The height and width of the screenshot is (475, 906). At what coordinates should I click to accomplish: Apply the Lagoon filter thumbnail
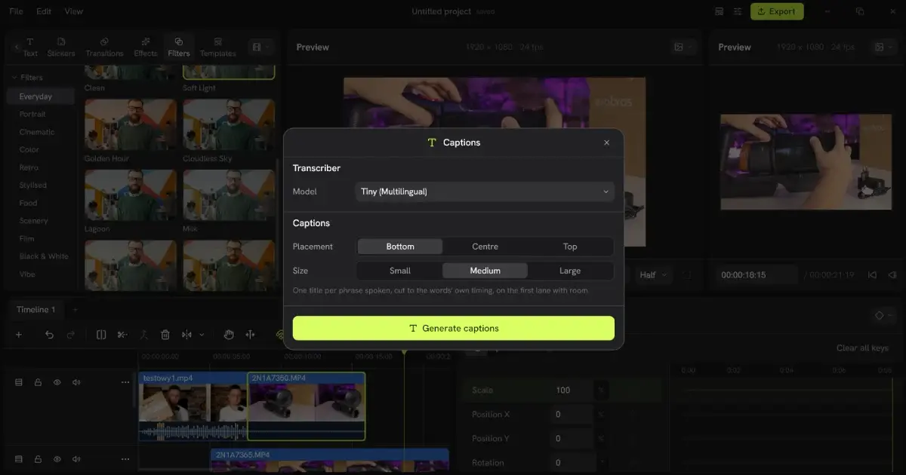(131, 196)
